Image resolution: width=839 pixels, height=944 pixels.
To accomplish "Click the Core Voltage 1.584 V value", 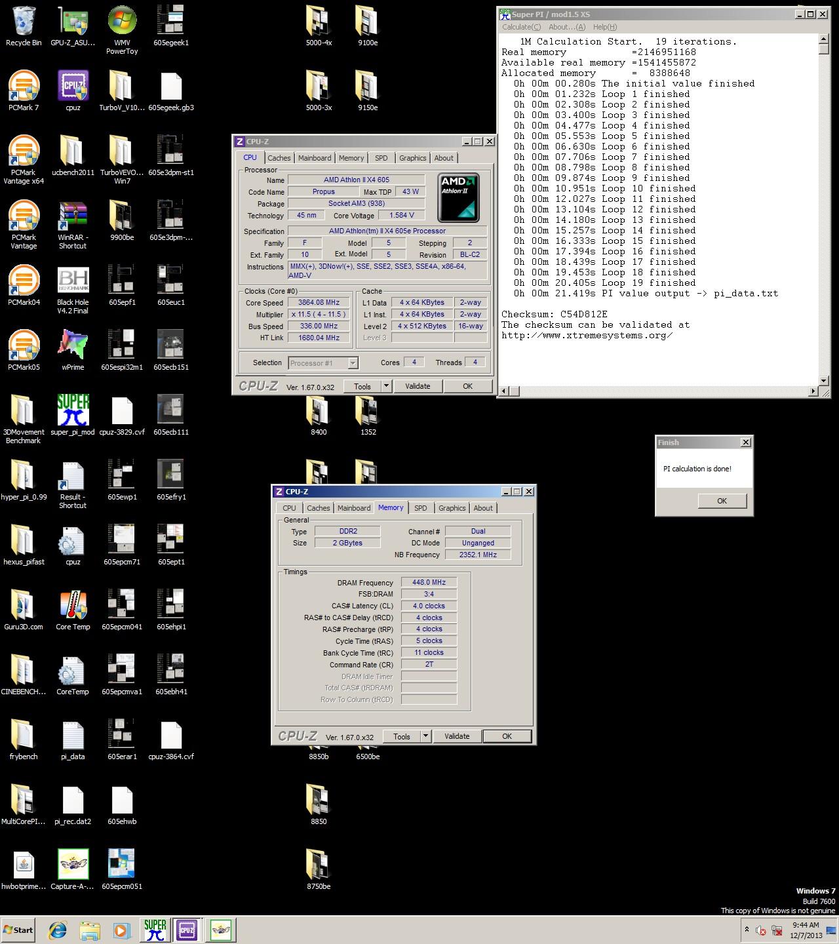I will [x=401, y=215].
